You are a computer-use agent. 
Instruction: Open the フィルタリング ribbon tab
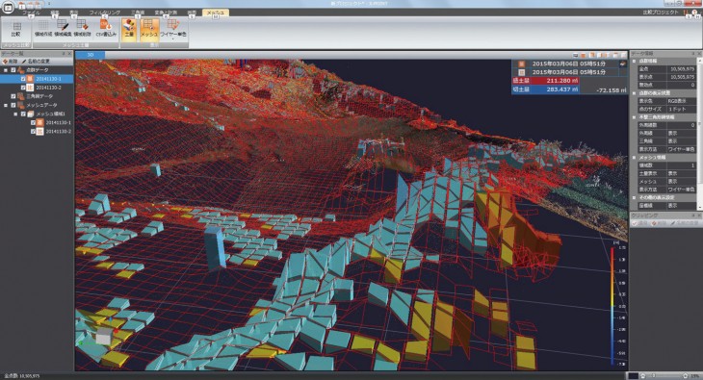point(104,13)
